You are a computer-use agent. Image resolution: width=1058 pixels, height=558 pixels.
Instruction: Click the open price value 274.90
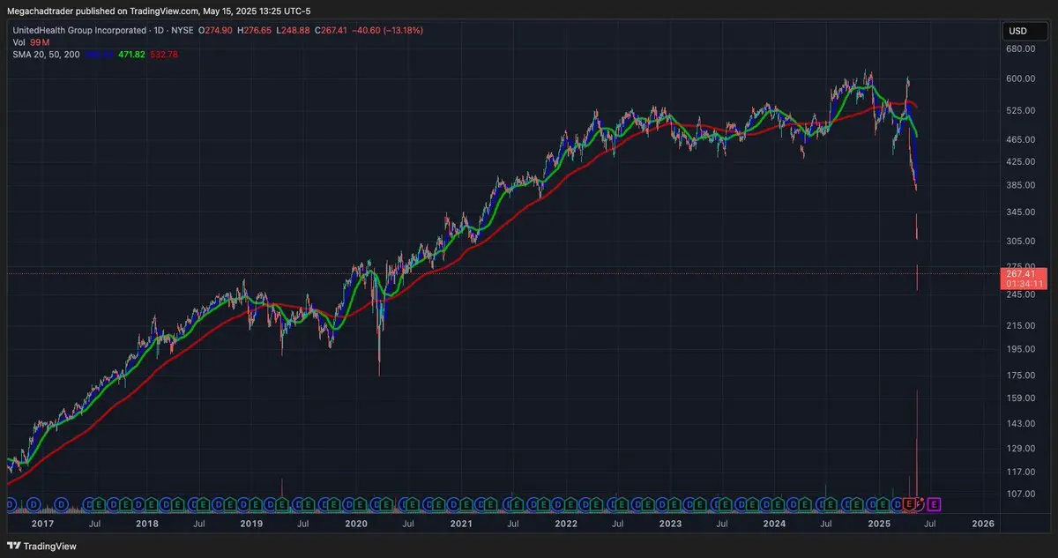[x=218, y=30]
